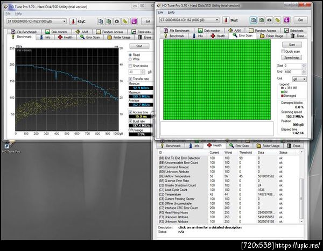Open Help menu in Error Scan window
Screen dimensions: 323x251
coord(171,12)
